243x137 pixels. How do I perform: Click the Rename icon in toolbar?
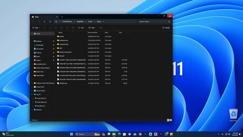coord(62,28)
